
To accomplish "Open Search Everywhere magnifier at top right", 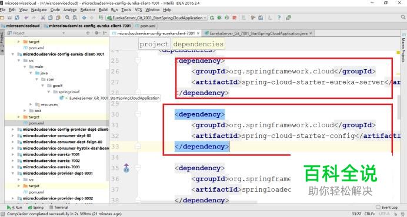I will tap(403, 18).
